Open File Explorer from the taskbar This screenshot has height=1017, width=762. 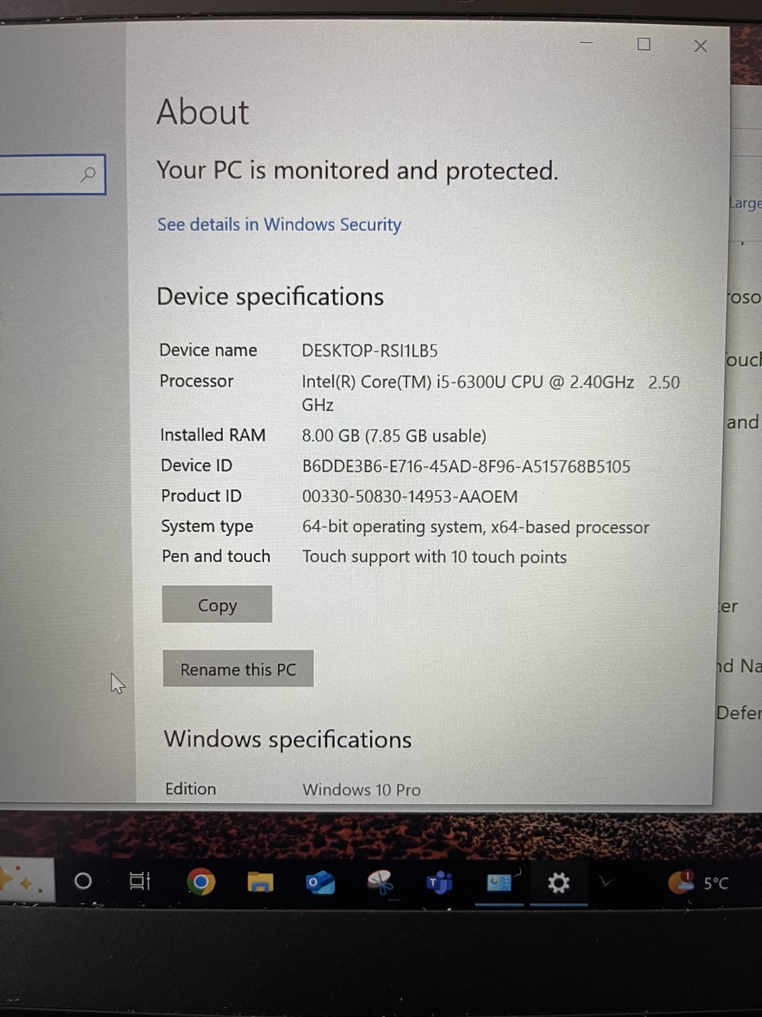(x=260, y=882)
